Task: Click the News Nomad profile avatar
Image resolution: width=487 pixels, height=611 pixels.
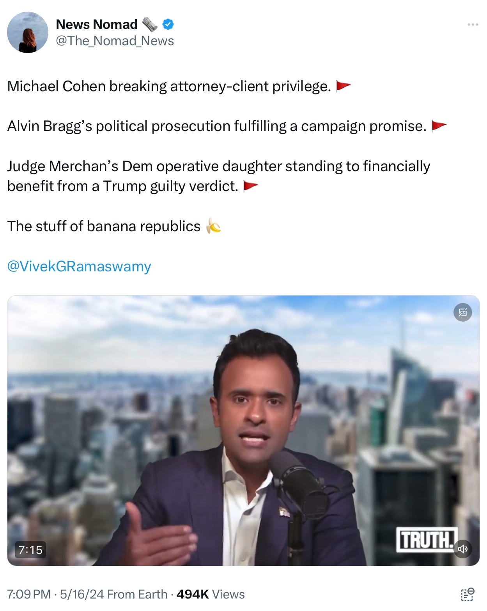Action: point(28,32)
